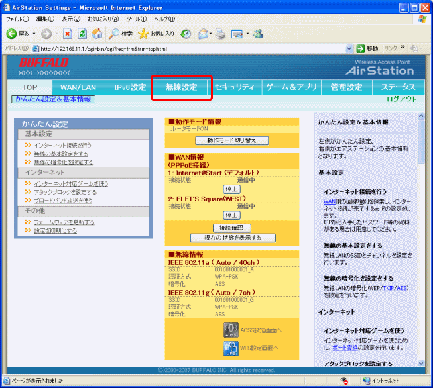Open Search with magnifier icon
433x388 pixels.
tap(114, 34)
